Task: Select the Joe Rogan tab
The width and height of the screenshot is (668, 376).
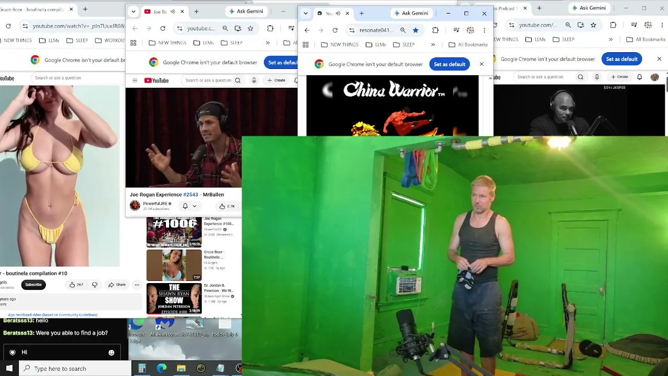Action: pos(164,11)
